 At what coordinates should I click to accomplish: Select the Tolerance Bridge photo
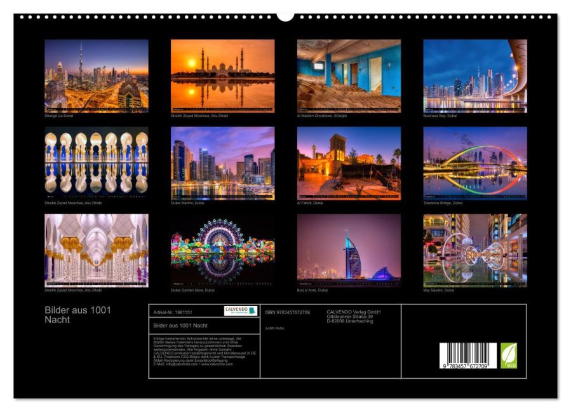[475, 163]
